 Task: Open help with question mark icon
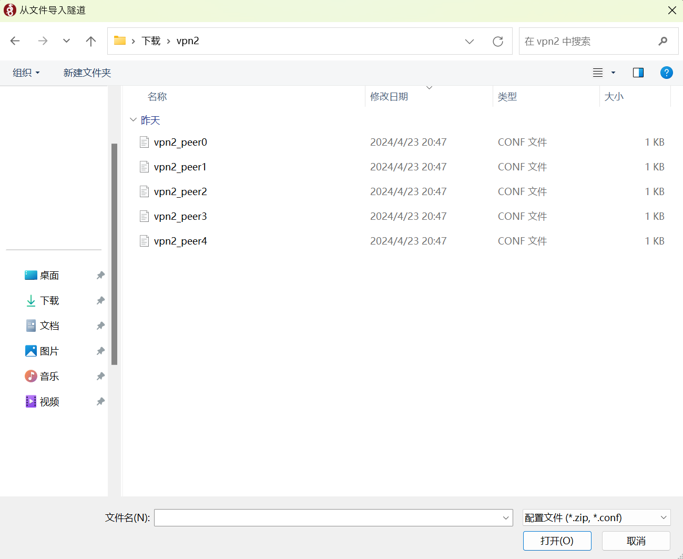point(666,73)
